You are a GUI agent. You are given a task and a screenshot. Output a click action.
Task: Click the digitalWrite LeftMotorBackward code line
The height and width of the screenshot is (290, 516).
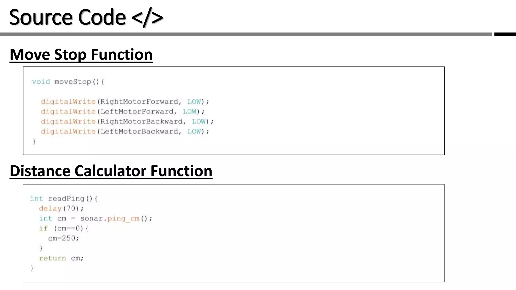(x=125, y=131)
